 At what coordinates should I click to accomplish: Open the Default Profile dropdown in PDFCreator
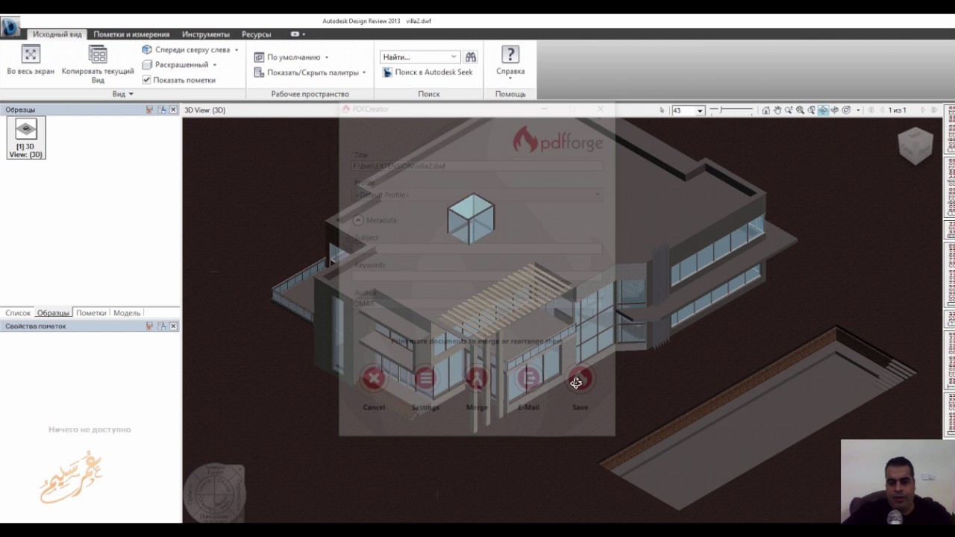(x=477, y=195)
